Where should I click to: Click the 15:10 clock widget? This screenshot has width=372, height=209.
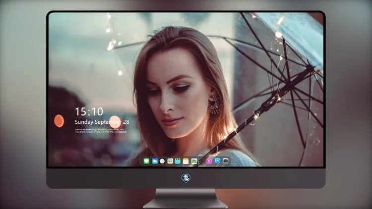click(x=89, y=111)
